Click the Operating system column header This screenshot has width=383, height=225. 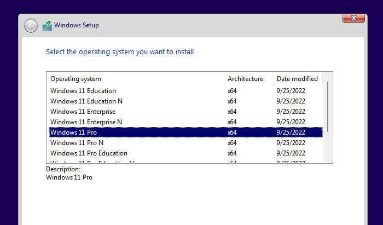pos(135,79)
